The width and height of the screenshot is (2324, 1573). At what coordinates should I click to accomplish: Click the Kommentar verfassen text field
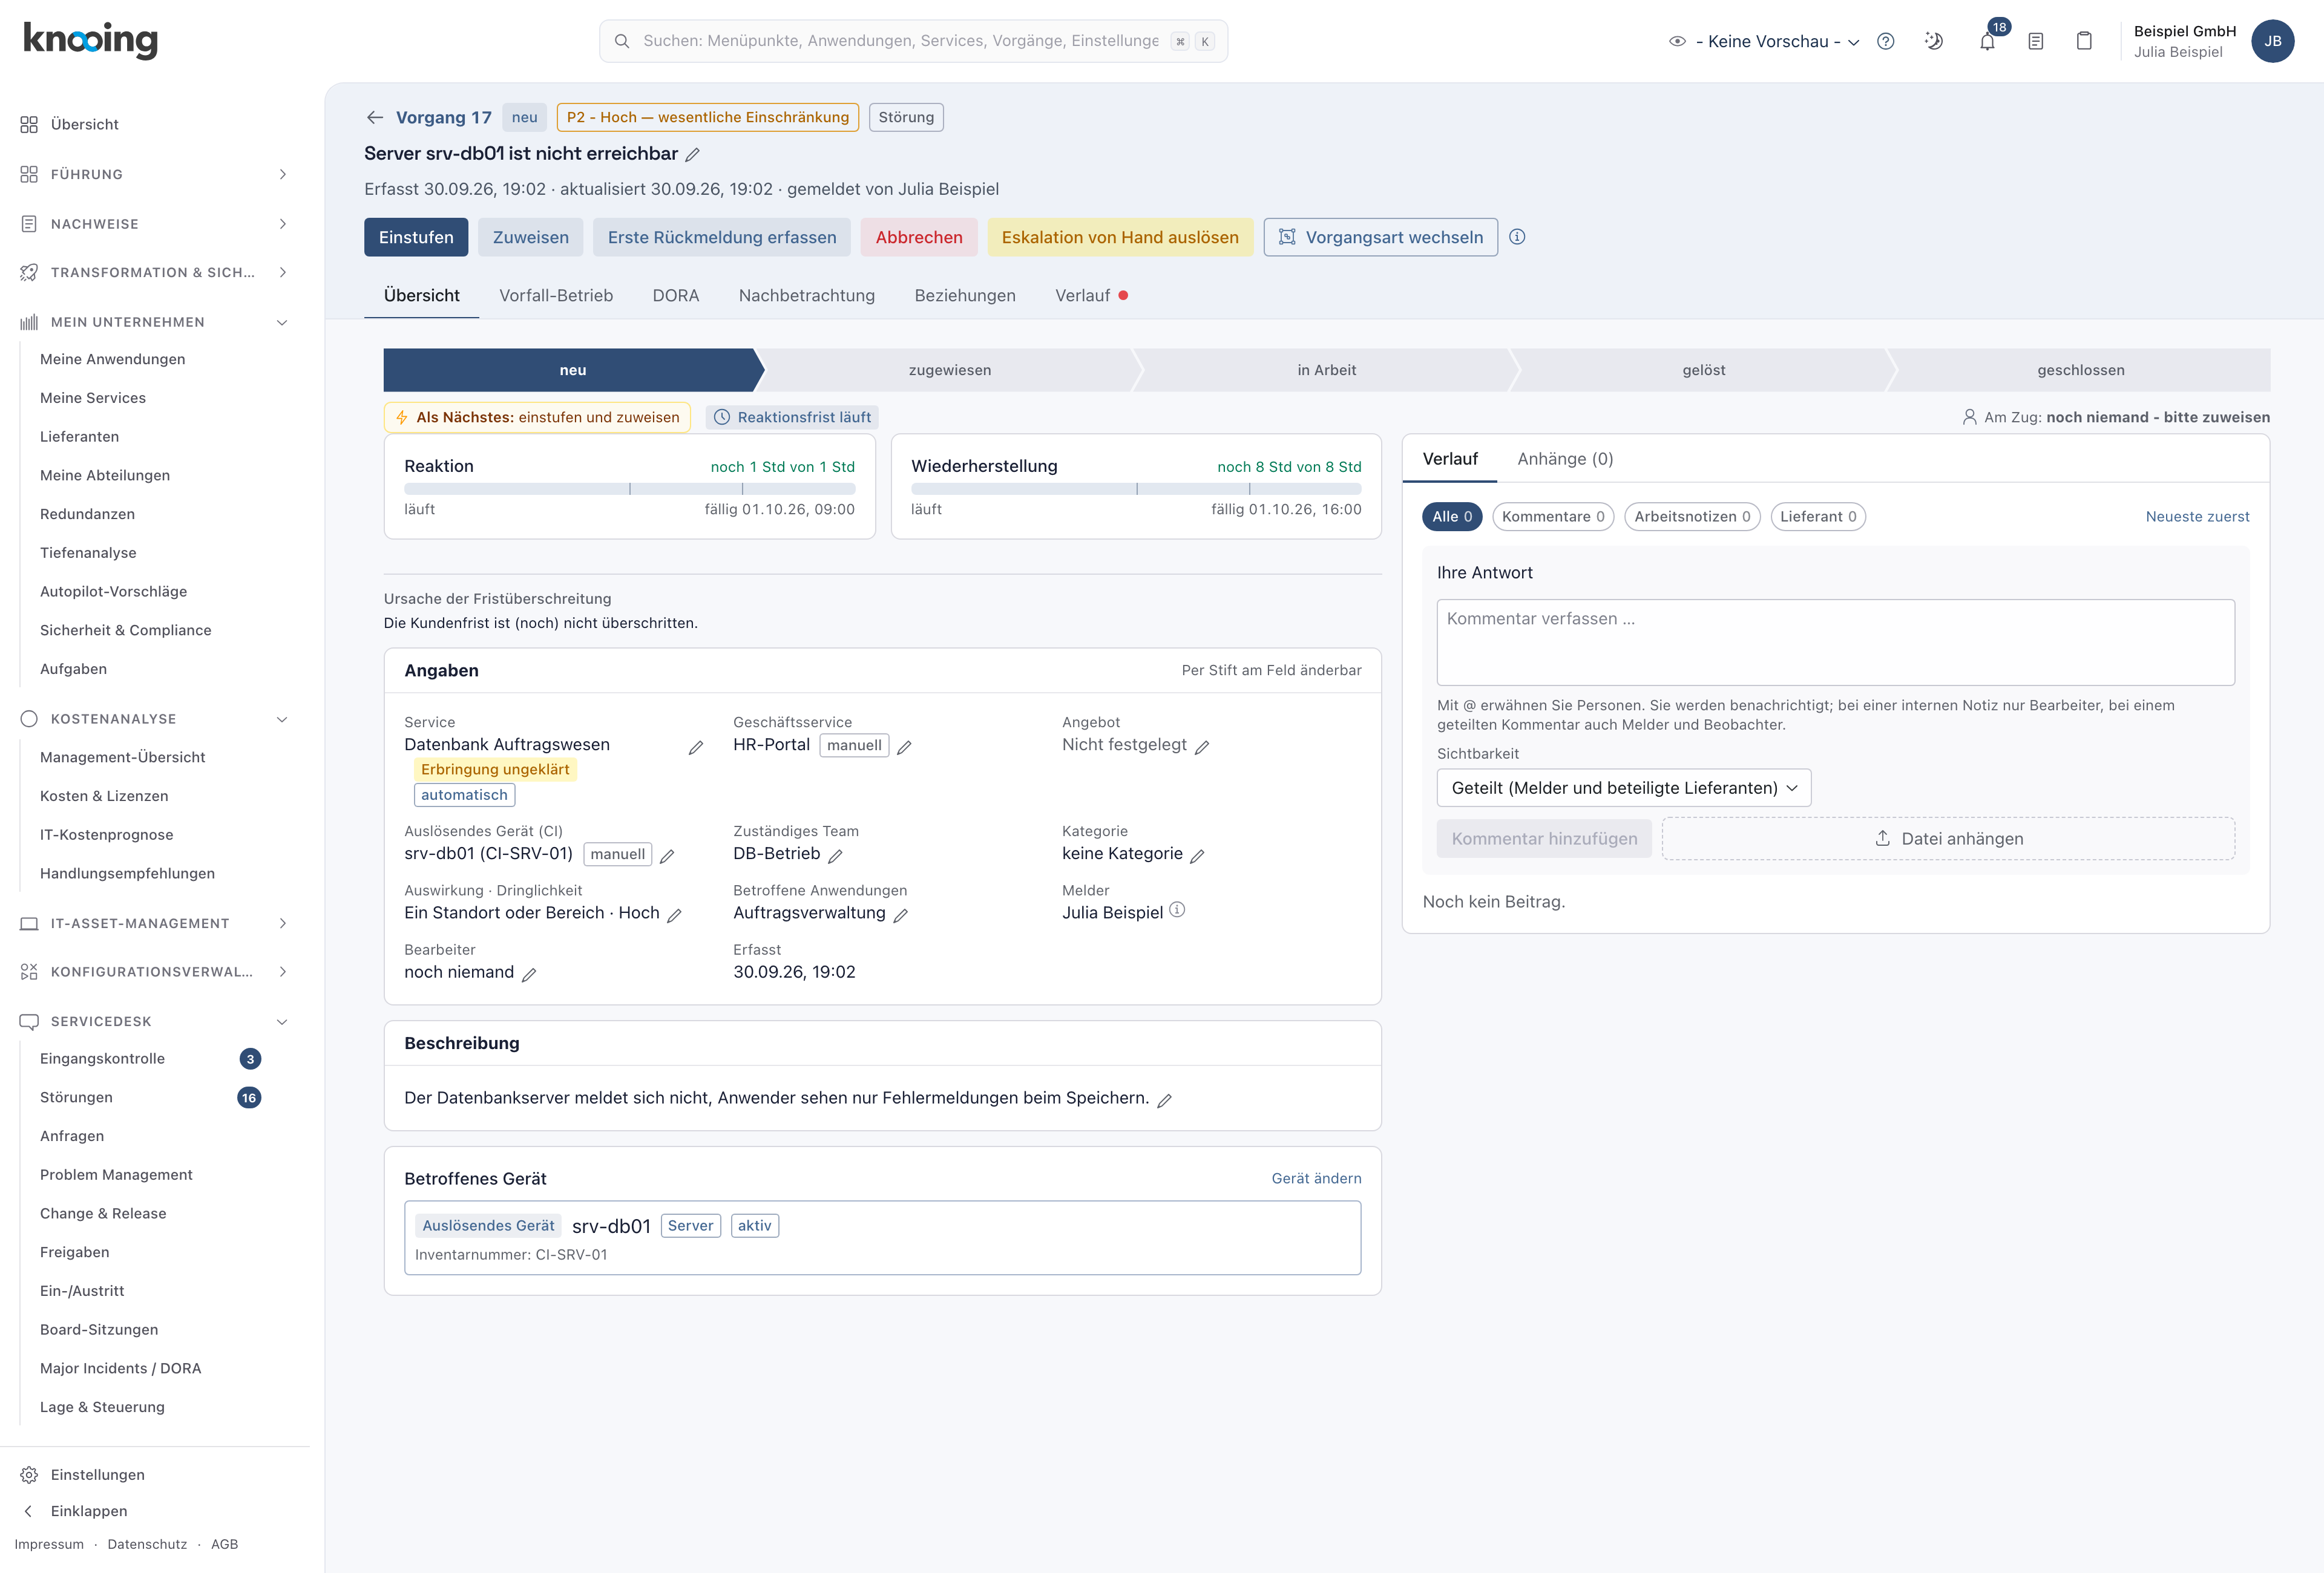click(1835, 641)
